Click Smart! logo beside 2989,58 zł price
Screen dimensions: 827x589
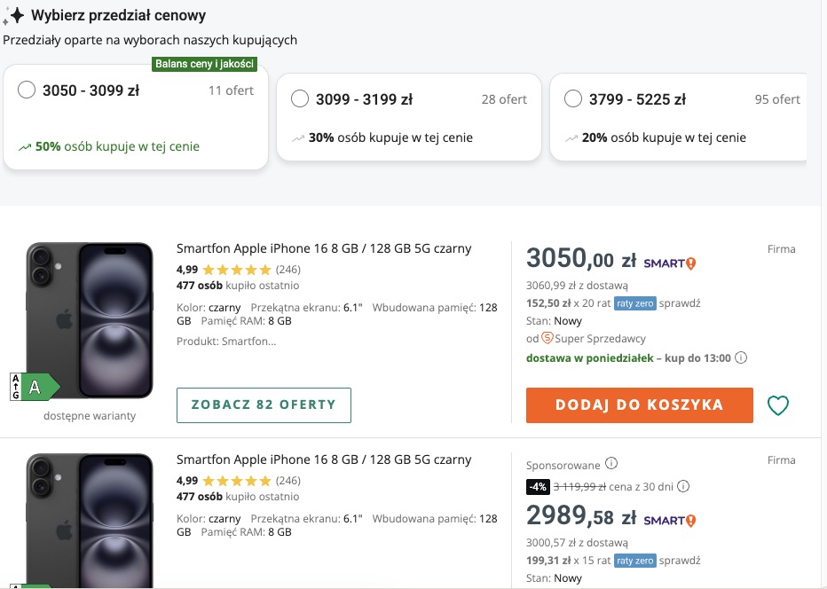(670, 520)
